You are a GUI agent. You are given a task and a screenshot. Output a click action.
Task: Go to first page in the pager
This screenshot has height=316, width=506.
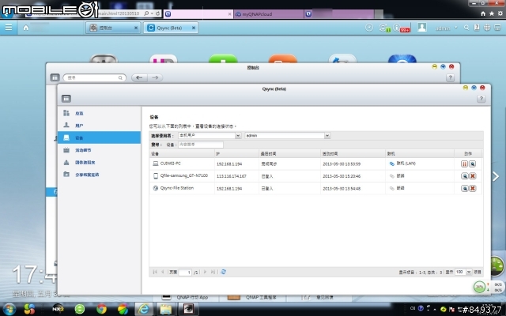(x=155, y=272)
